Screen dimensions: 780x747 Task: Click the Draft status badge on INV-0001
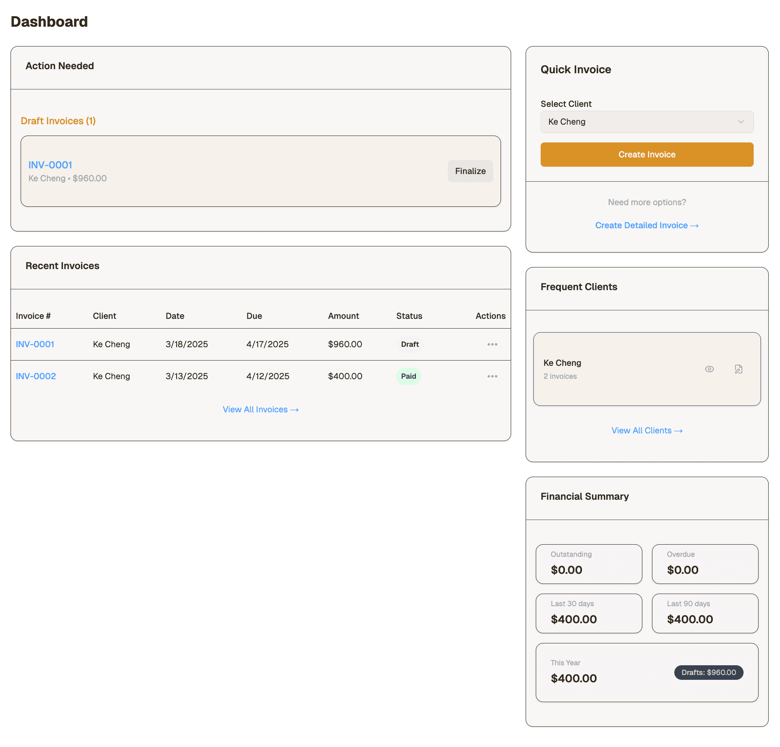coord(409,344)
